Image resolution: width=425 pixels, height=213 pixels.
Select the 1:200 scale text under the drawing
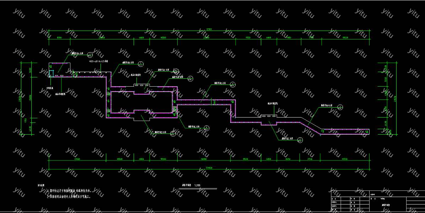[x=198, y=185]
